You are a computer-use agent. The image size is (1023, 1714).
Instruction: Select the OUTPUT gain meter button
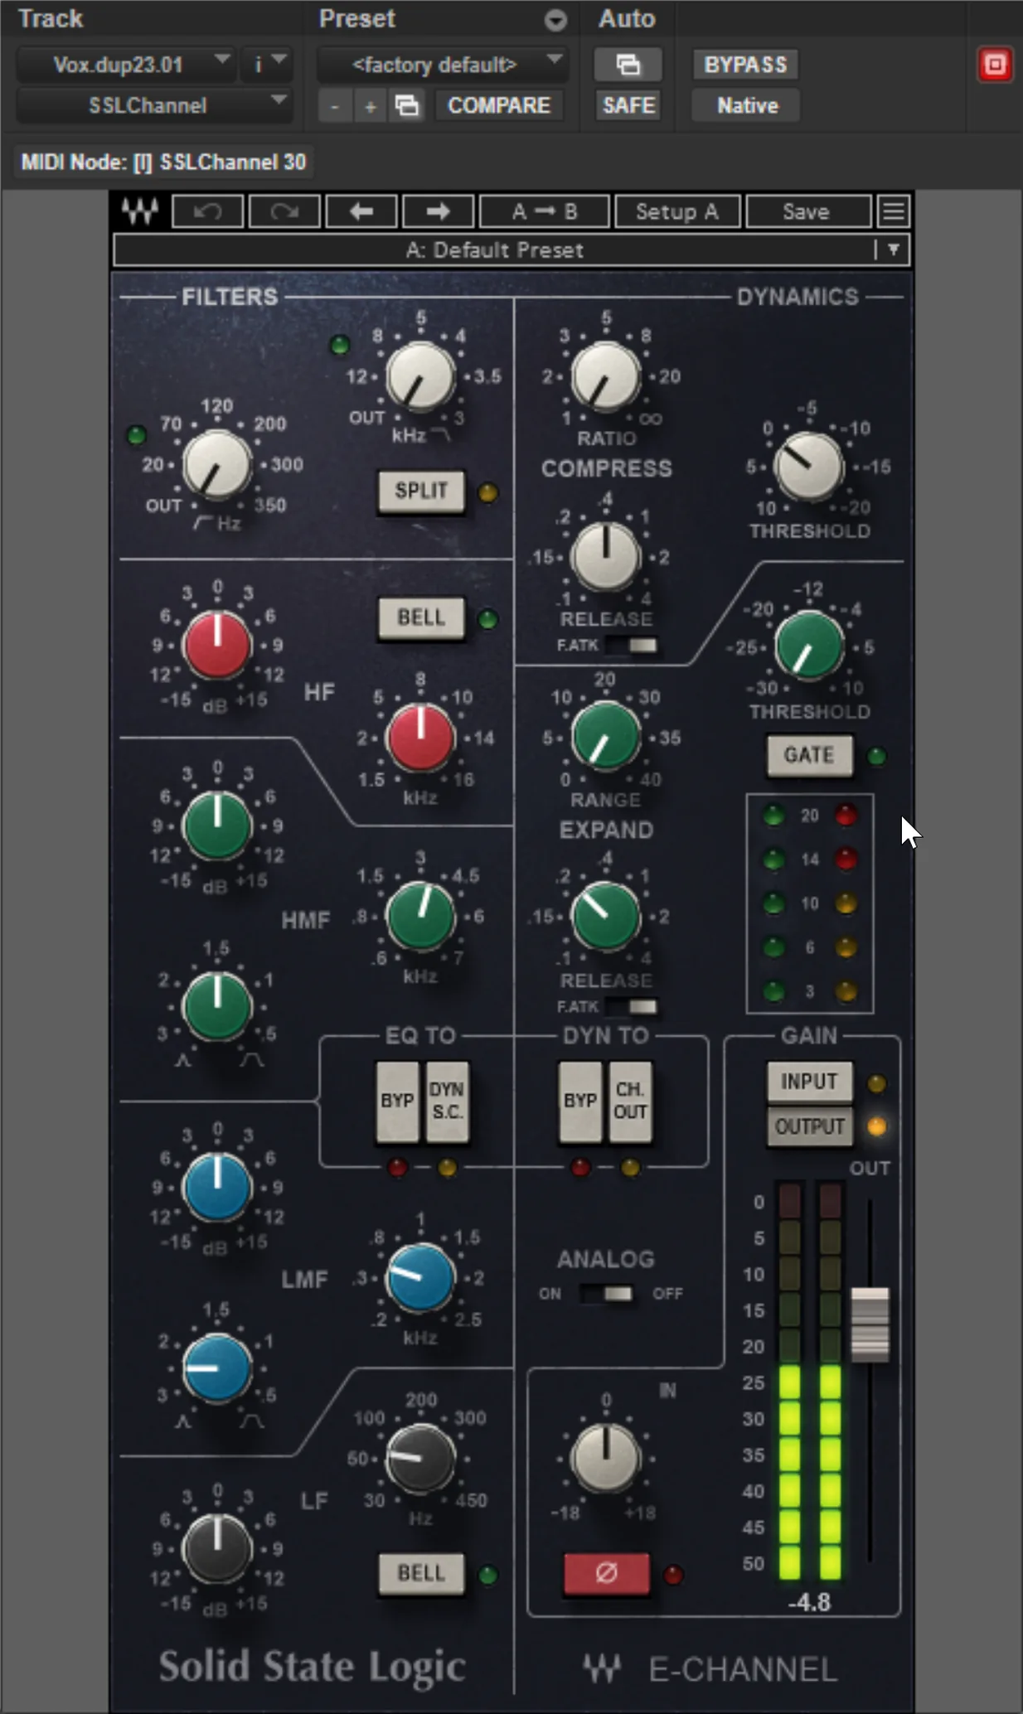click(809, 1128)
